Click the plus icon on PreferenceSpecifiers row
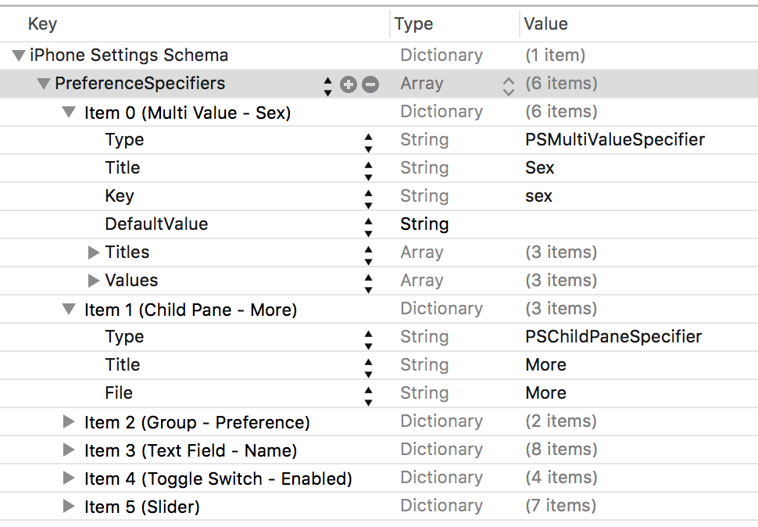Screen dimensions: 758x527 click(349, 84)
